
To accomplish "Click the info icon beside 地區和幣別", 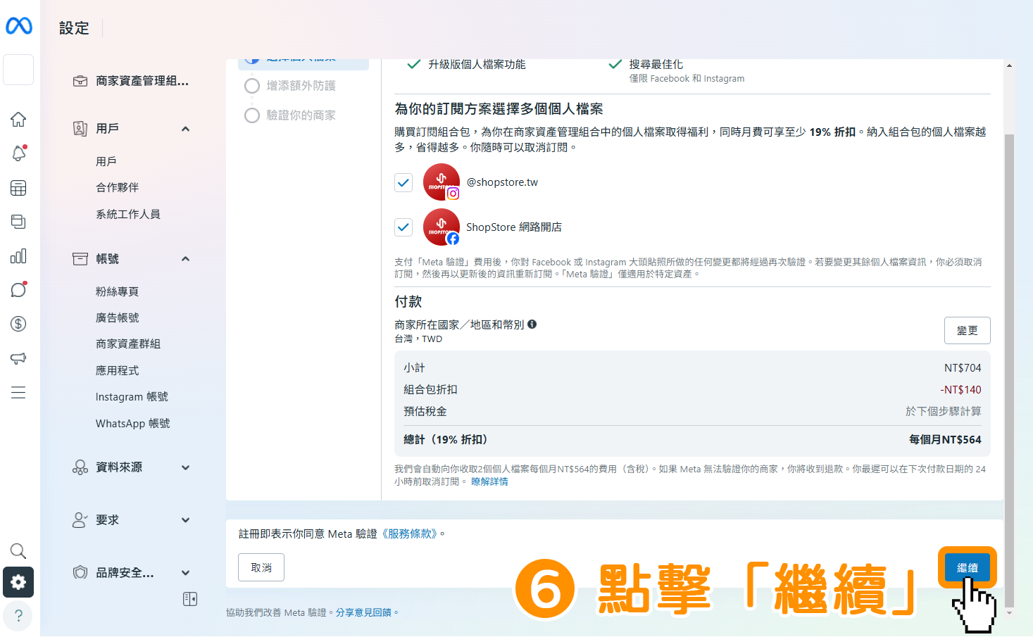I will pyautogui.click(x=532, y=324).
